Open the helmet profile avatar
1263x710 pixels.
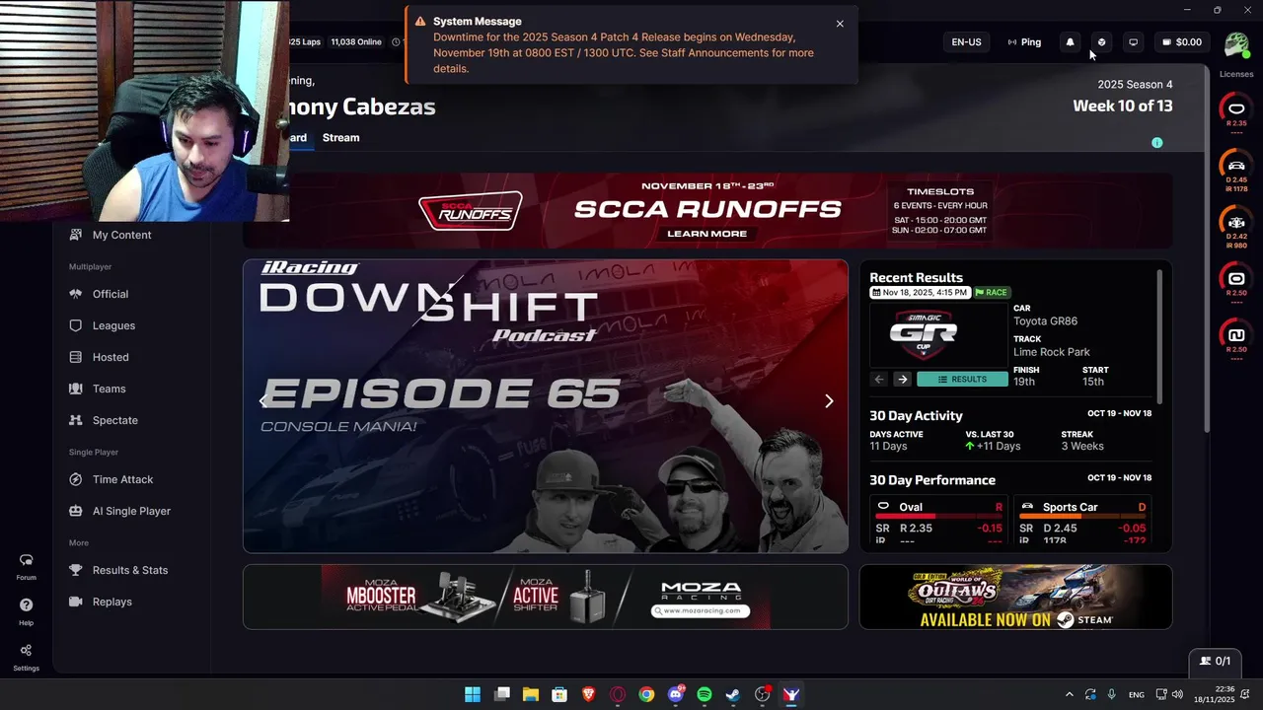1236,44
